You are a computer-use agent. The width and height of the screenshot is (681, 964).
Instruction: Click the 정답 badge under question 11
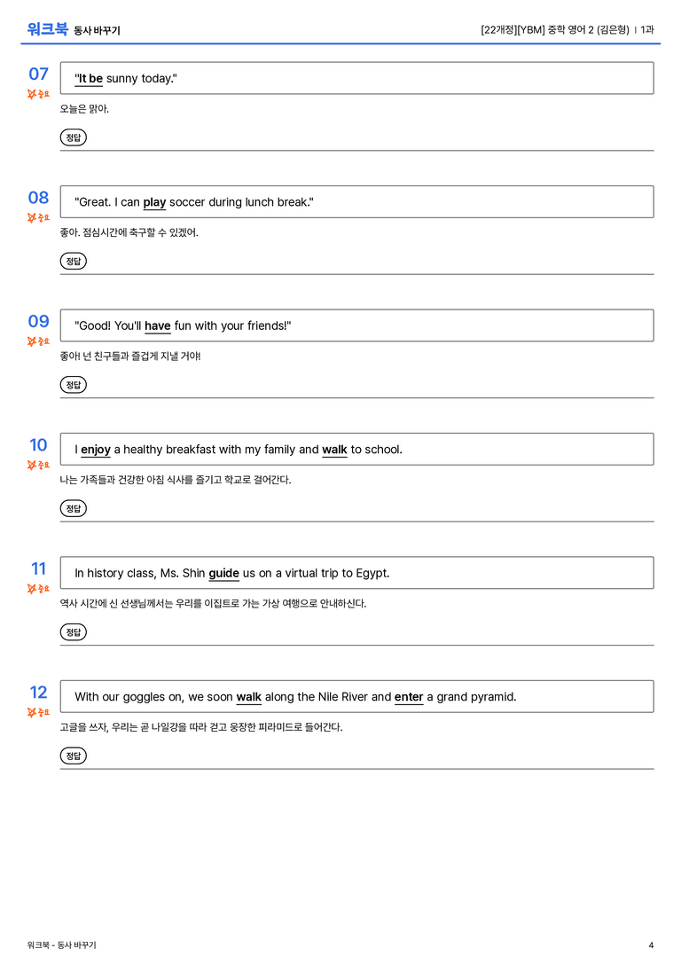pyautogui.click(x=73, y=632)
